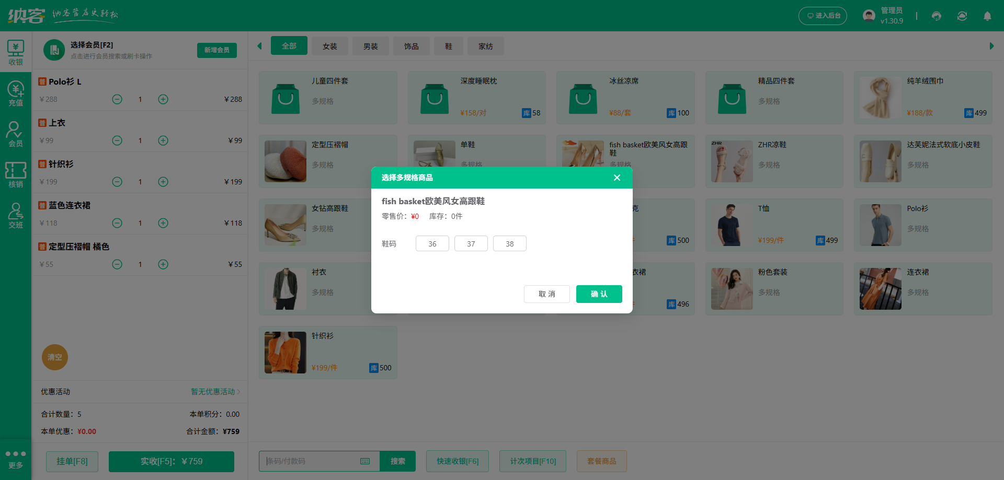Expand the 暂无优惠活动 promotions chevron
Image resolution: width=1004 pixels, height=480 pixels.
pos(238,392)
